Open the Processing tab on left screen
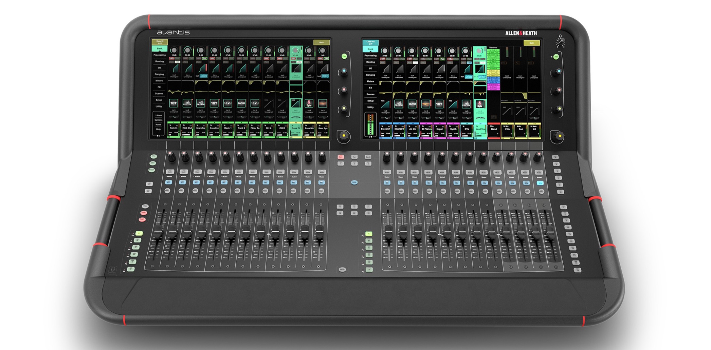The image size is (711, 350). 159,55
